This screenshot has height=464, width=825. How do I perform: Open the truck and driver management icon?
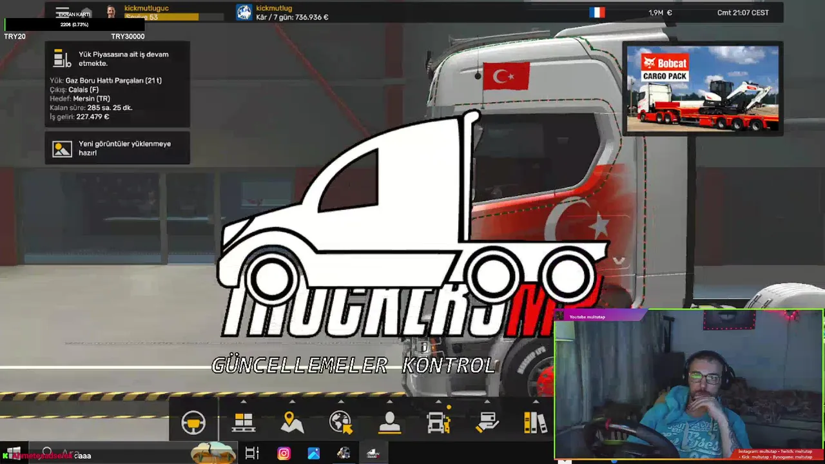[x=438, y=423]
